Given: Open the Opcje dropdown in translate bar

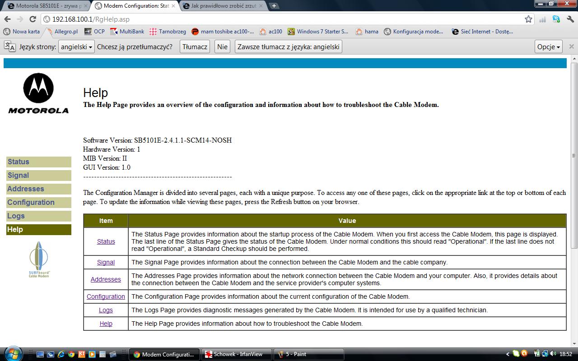Looking at the screenshot, I should click(549, 46).
